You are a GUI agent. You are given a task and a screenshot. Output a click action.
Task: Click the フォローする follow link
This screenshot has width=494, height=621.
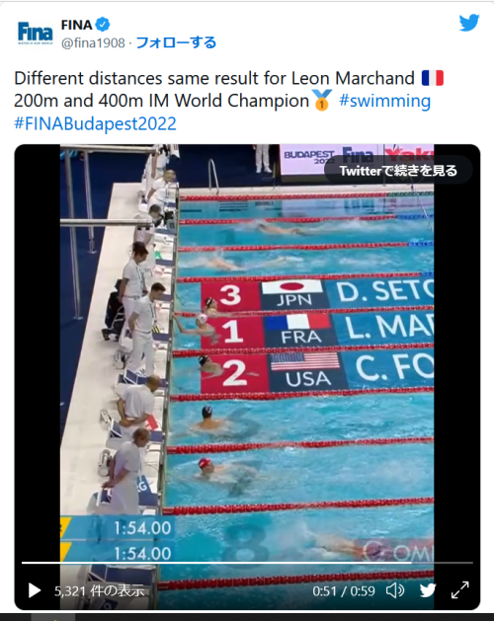(x=176, y=42)
